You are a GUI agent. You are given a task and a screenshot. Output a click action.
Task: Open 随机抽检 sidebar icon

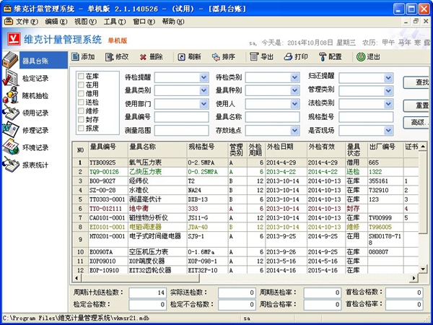11,95
